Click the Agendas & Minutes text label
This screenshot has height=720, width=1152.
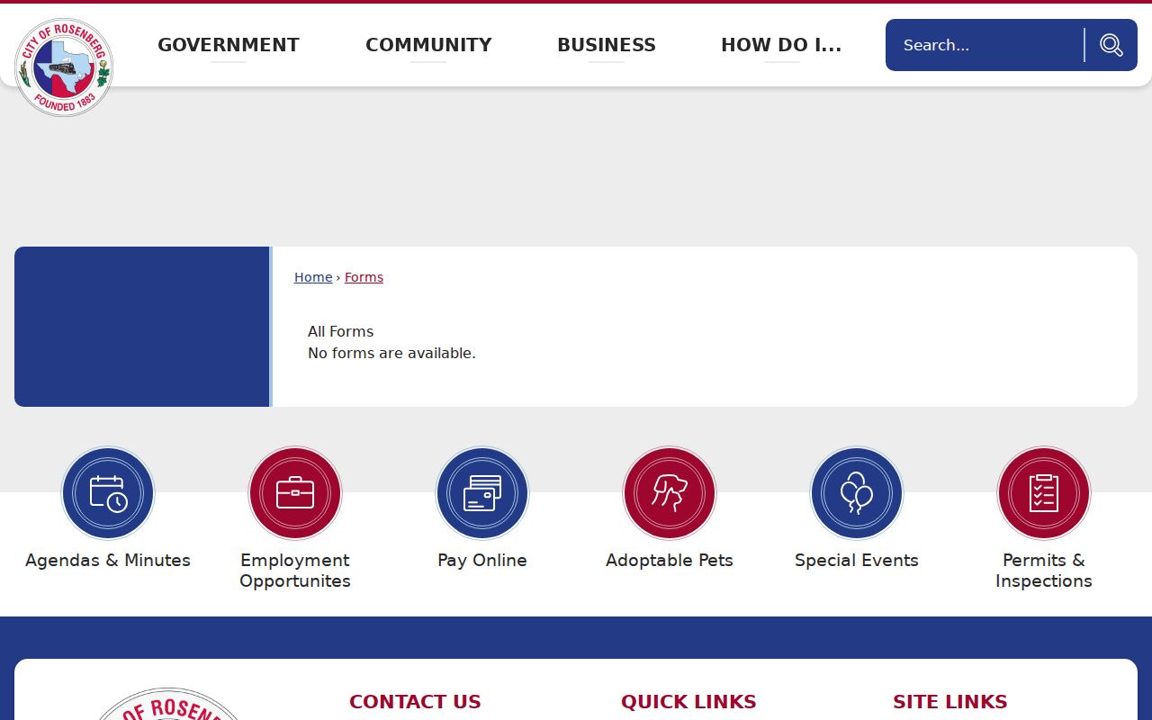[x=108, y=560]
